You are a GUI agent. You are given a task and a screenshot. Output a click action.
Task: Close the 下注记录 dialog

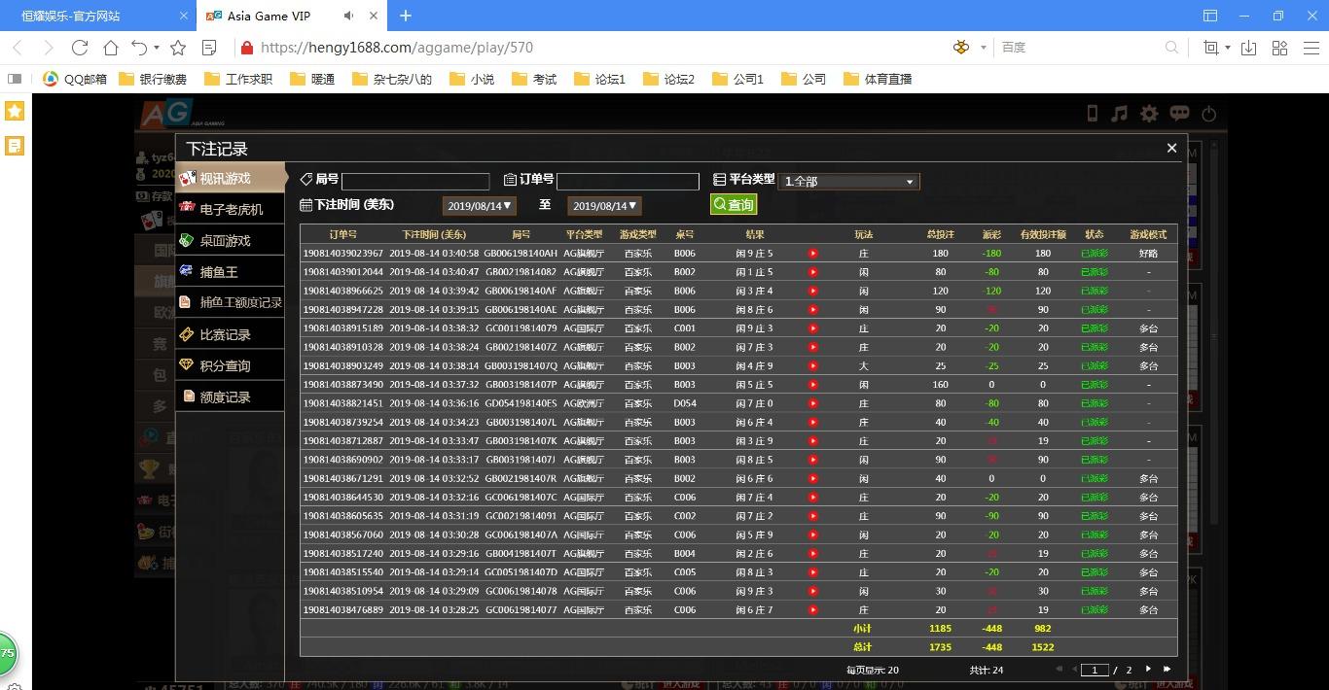click(1171, 148)
